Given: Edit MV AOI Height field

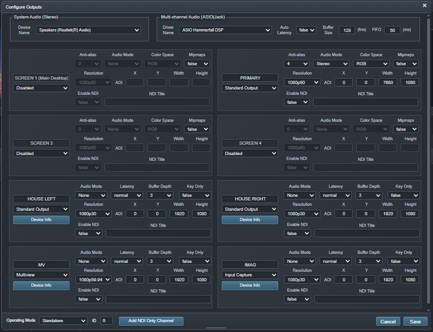Looking at the screenshot, I should point(201,280).
